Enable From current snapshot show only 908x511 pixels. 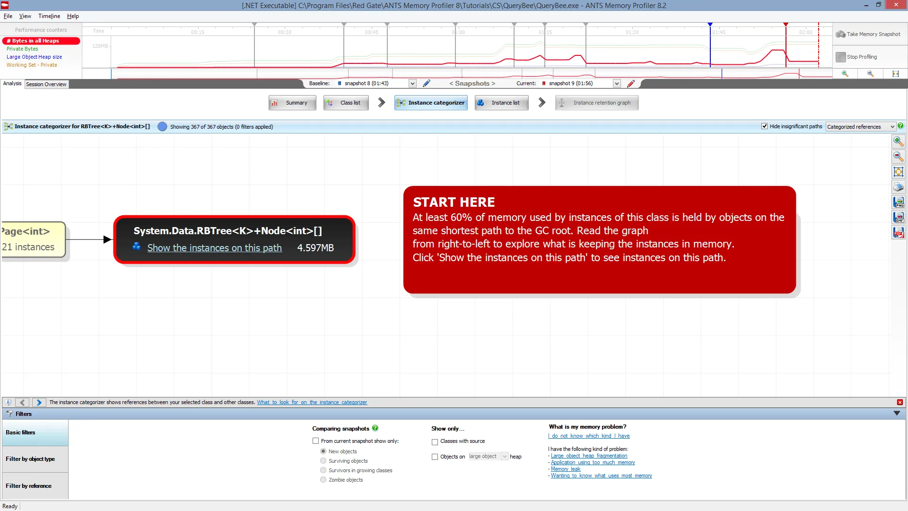[x=315, y=441]
